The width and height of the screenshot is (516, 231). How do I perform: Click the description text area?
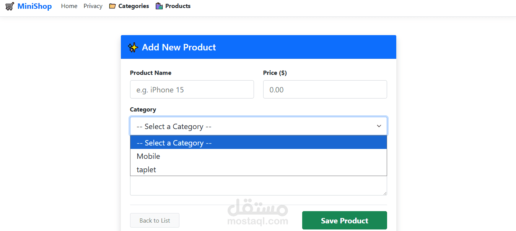point(258,186)
